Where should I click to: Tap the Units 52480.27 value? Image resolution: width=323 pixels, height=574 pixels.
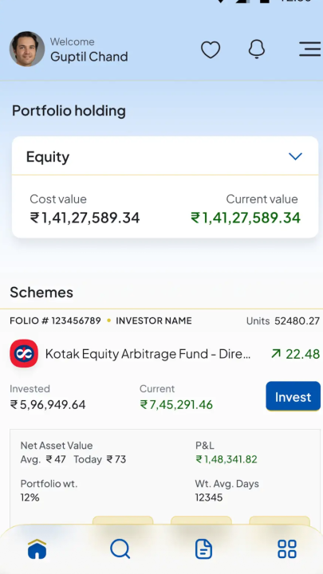click(283, 321)
